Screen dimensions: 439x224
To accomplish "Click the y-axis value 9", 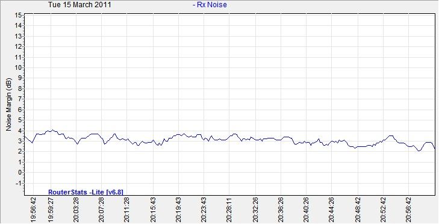I will click(20, 78).
